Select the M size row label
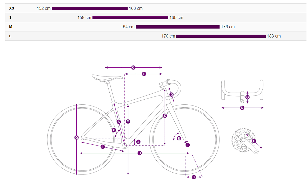 [11, 27]
